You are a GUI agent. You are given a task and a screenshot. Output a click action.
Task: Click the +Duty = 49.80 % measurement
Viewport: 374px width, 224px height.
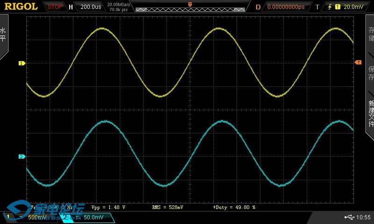(234, 207)
